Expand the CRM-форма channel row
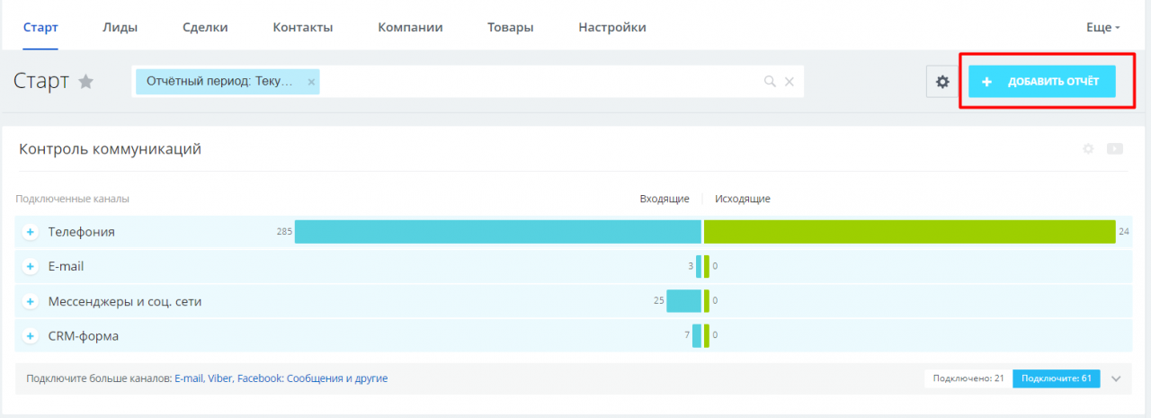The width and height of the screenshot is (1151, 418). [x=30, y=336]
